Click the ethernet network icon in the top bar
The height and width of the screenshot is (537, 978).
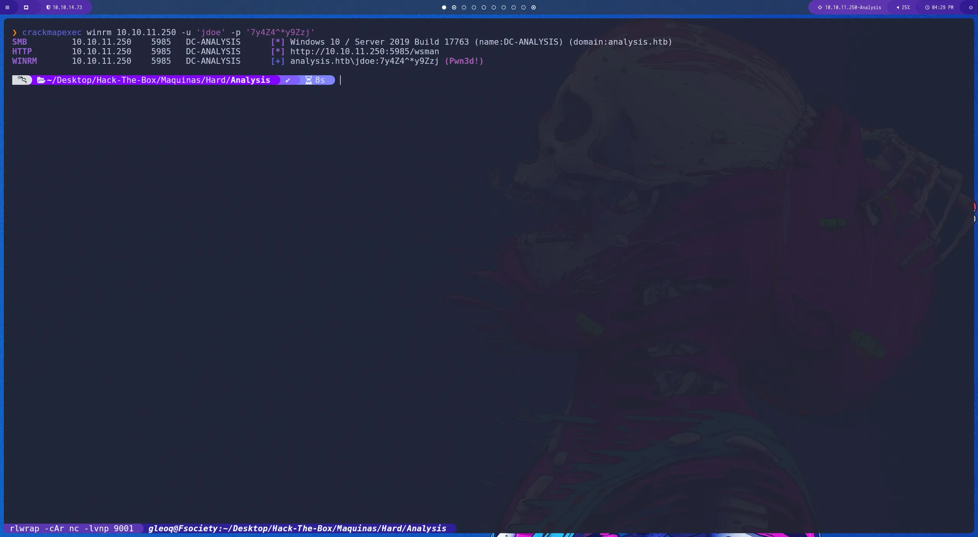26,7
